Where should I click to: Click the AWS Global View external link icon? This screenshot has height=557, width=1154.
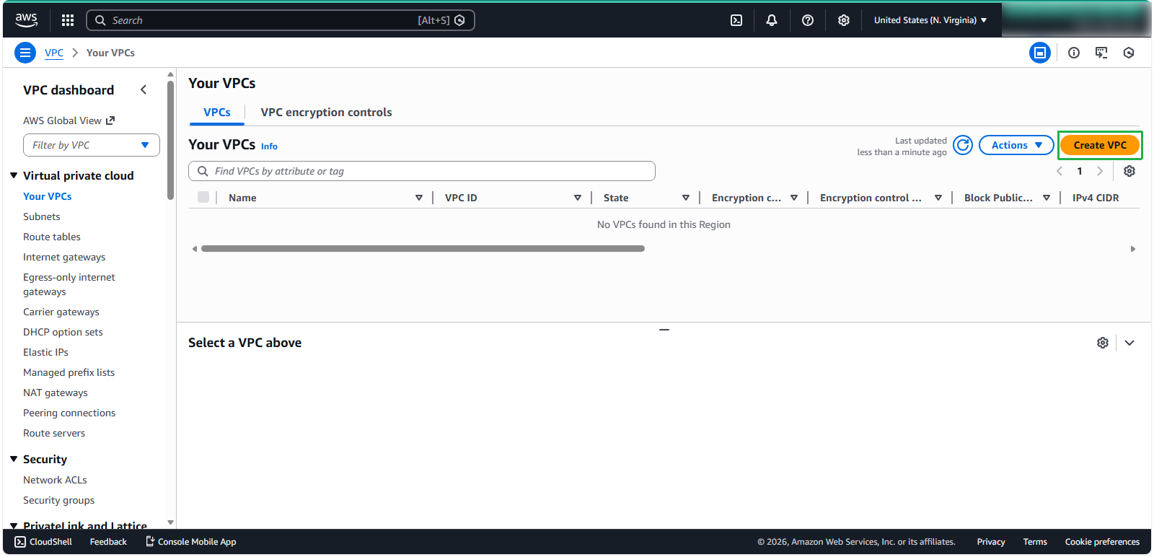pos(110,120)
